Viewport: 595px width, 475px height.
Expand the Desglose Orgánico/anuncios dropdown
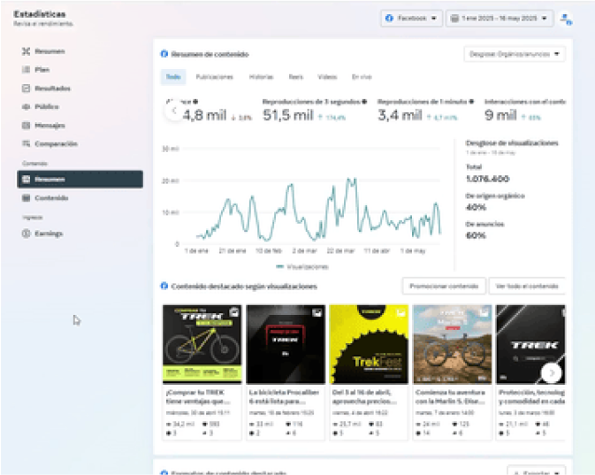pyautogui.click(x=515, y=55)
